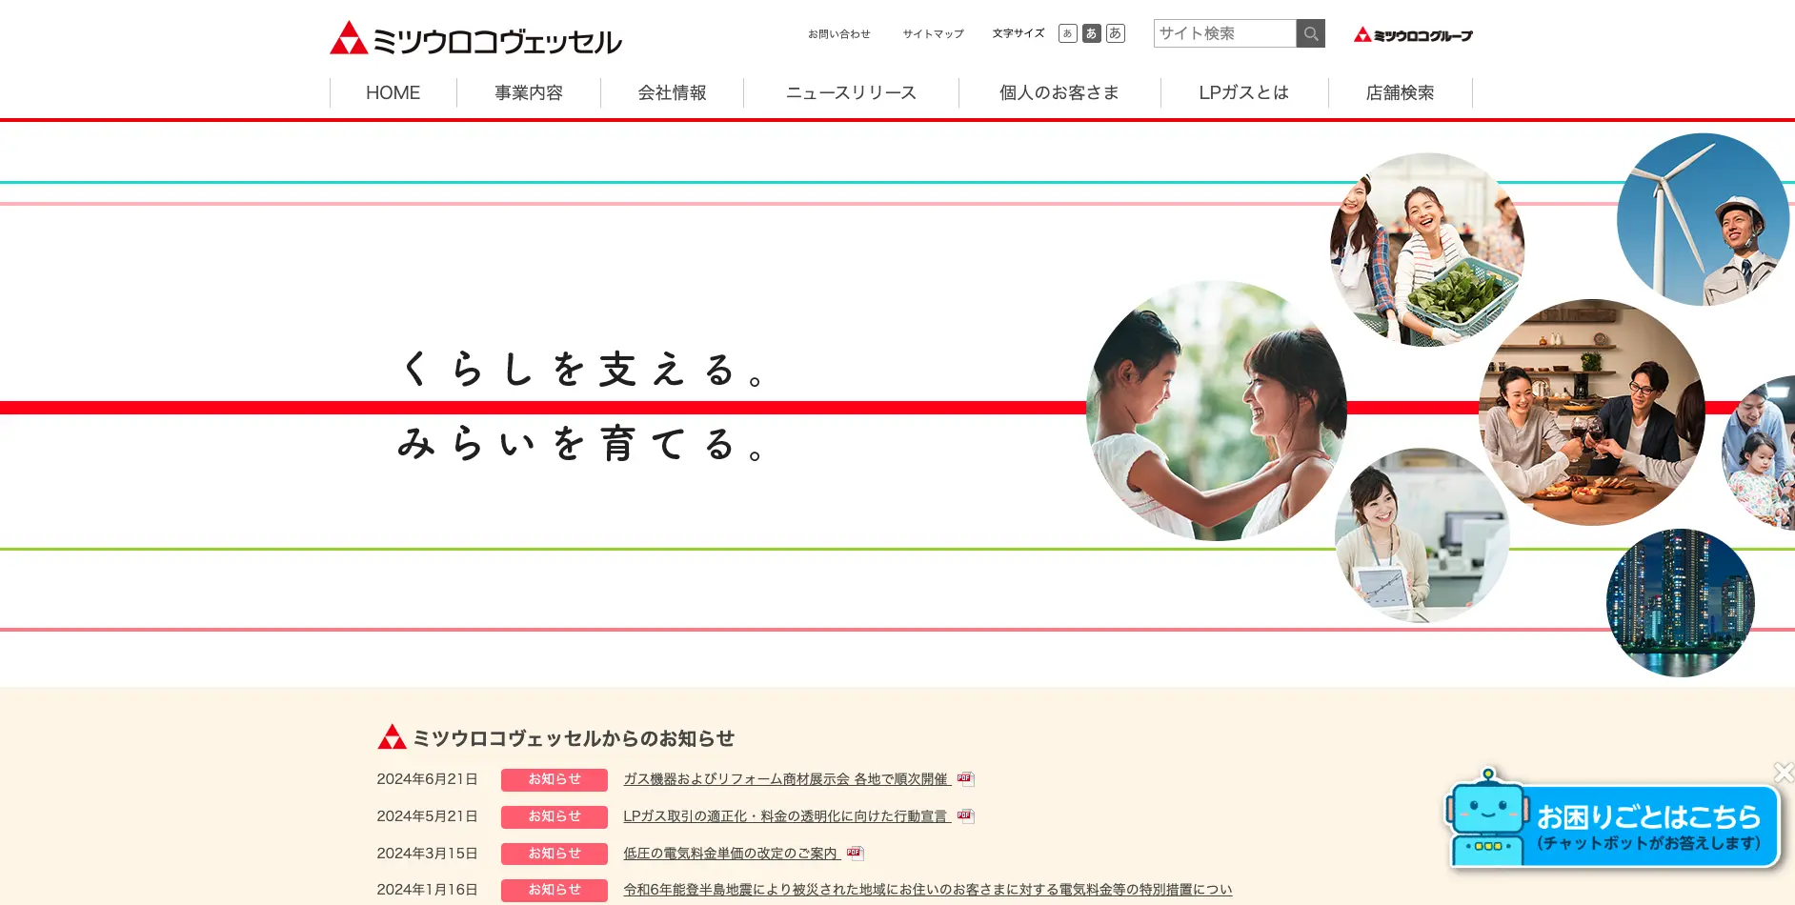Image resolution: width=1795 pixels, height=905 pixels.
Task: Click the mother and daughter circular photo
Action: 1217,411
